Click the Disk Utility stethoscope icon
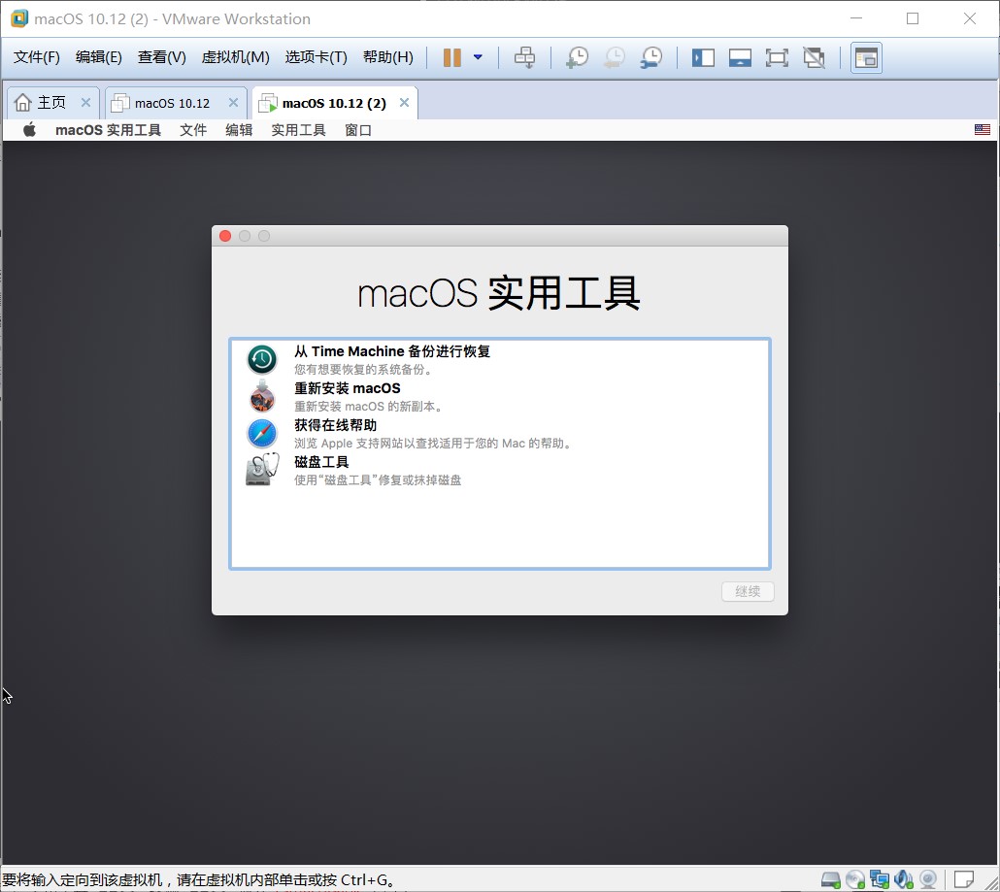This screenshot has height=892, width=1000. [x=262, y=470]
